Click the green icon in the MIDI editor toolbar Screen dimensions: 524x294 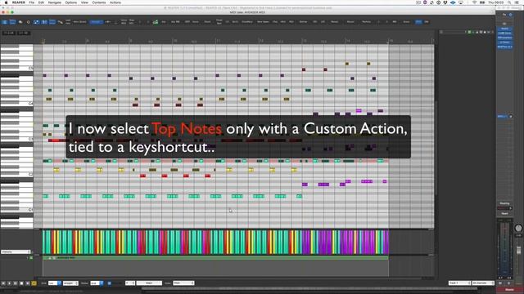pyautogui.click(x=156, y=22)
